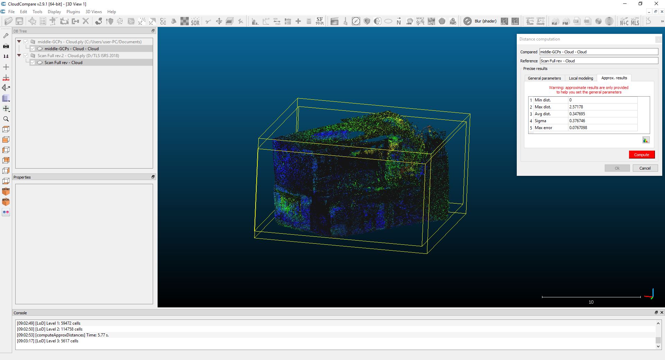The width and height of the screenshot is (665, 360).
Task: Click Cancel in Distance computation dialog
Action: pyautogui.click(x=645, y=168)
